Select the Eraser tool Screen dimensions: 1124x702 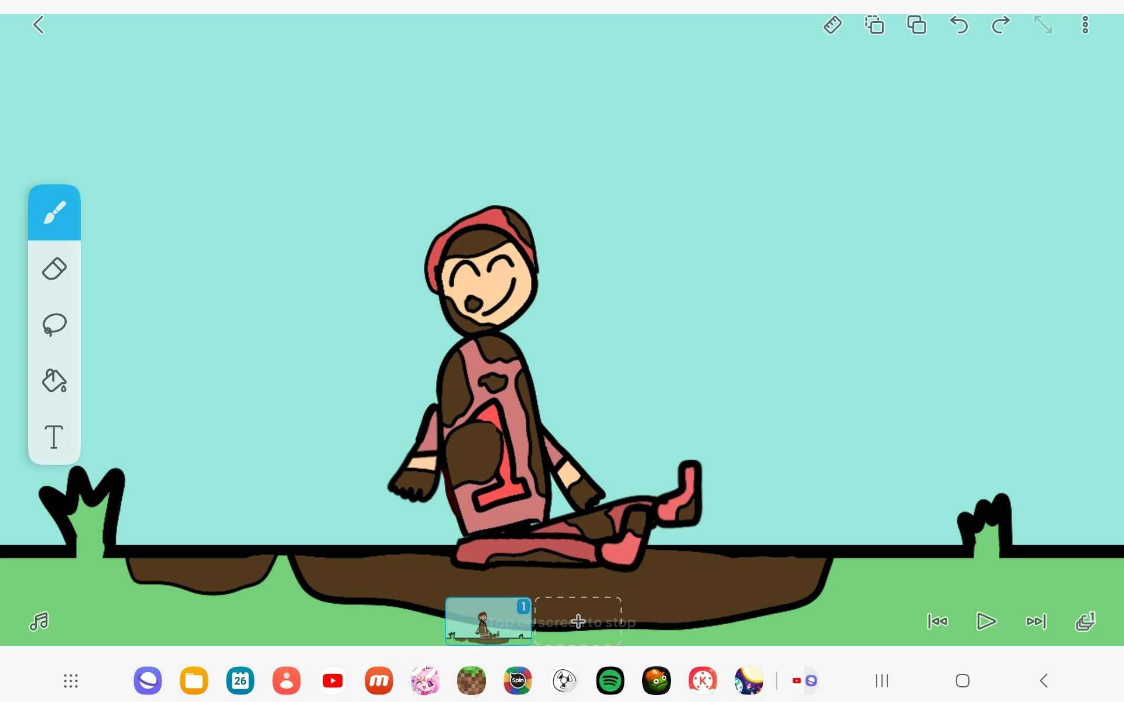click(54, 269)
